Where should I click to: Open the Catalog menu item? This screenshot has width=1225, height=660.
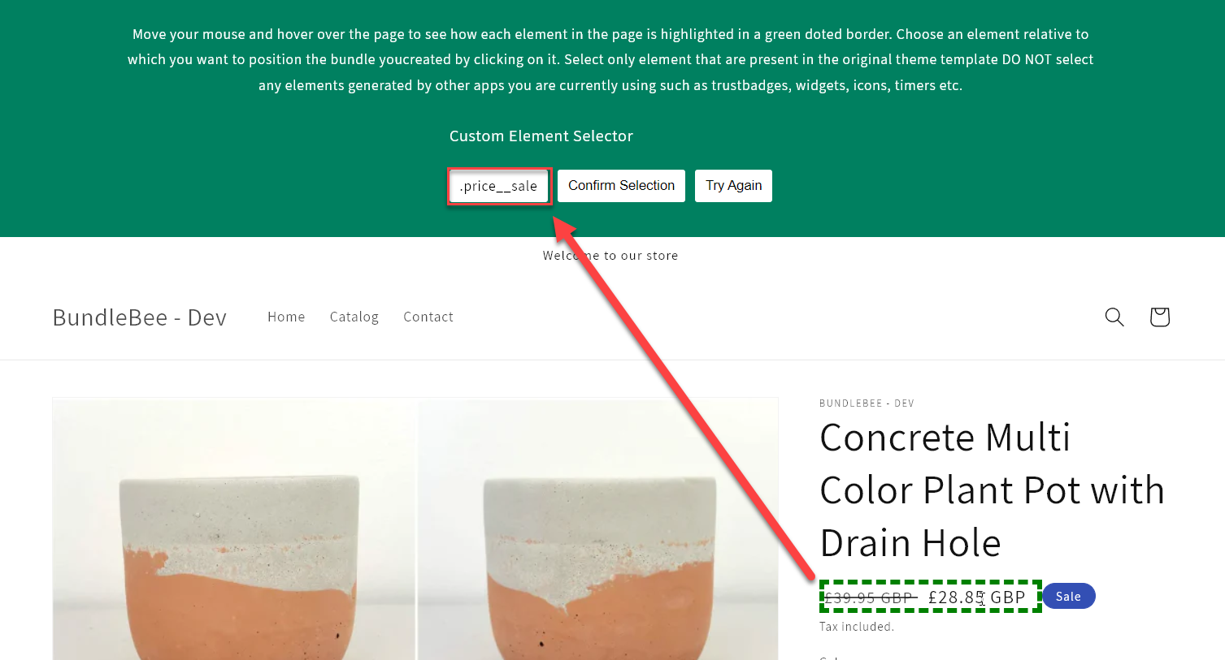pos(354,317)
